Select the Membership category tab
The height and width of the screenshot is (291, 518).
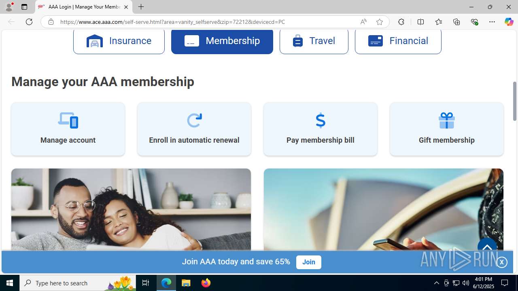tap(222, 41)
